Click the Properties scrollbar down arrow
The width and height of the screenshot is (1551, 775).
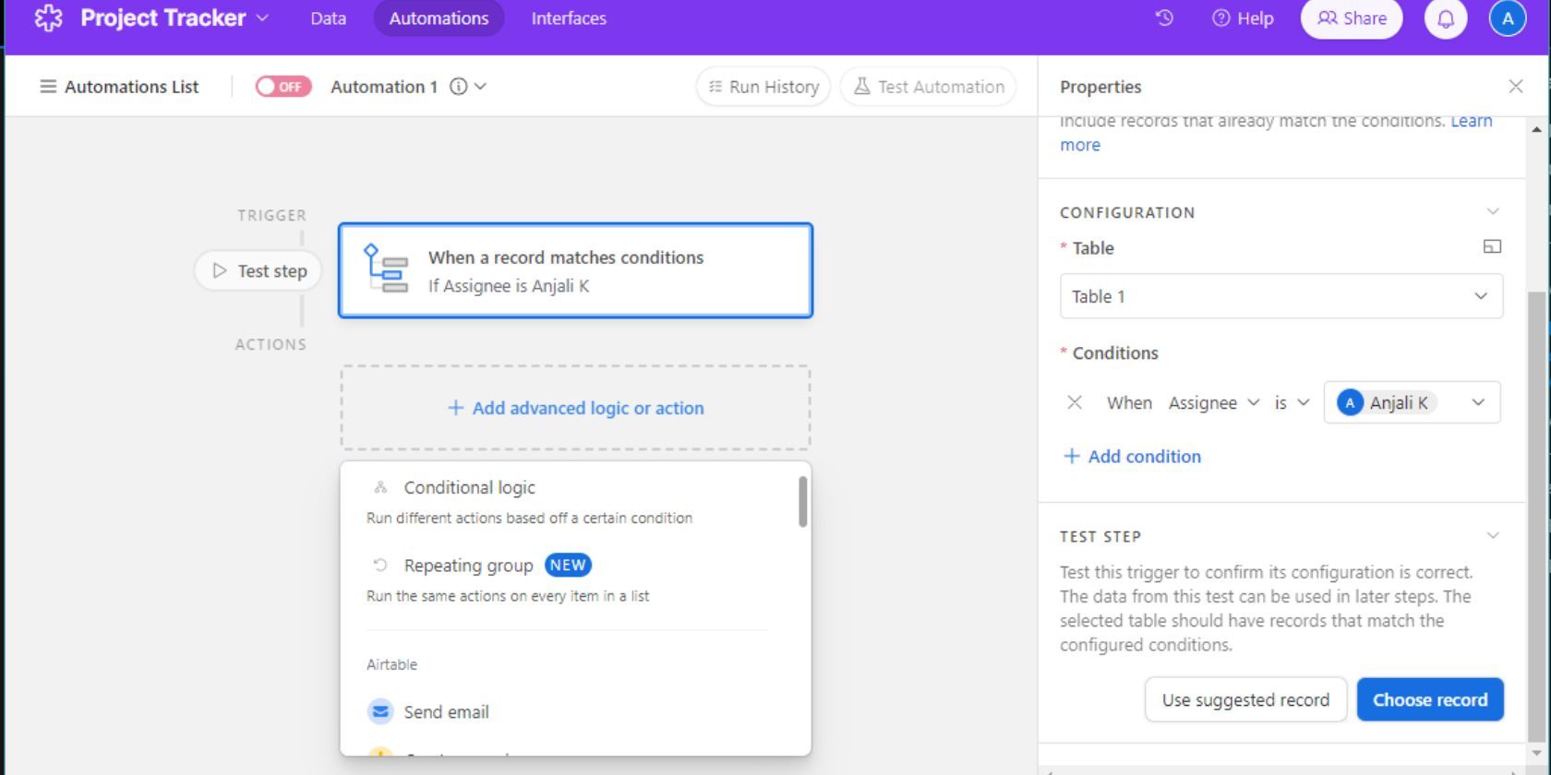(x=1536, y=752)
